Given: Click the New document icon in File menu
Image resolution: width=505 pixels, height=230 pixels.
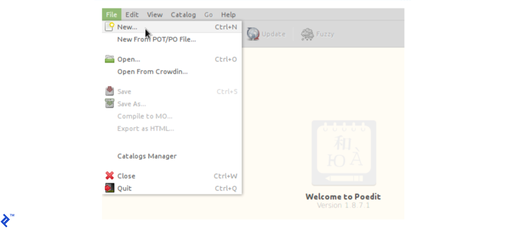Looking at the screenshot, I should click(x=110, y=27).
